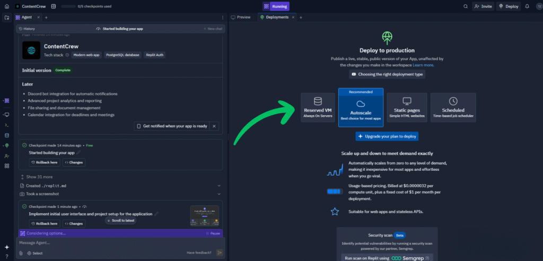
Task: Click the attach file paperclip icon
Action: point(21,253)
